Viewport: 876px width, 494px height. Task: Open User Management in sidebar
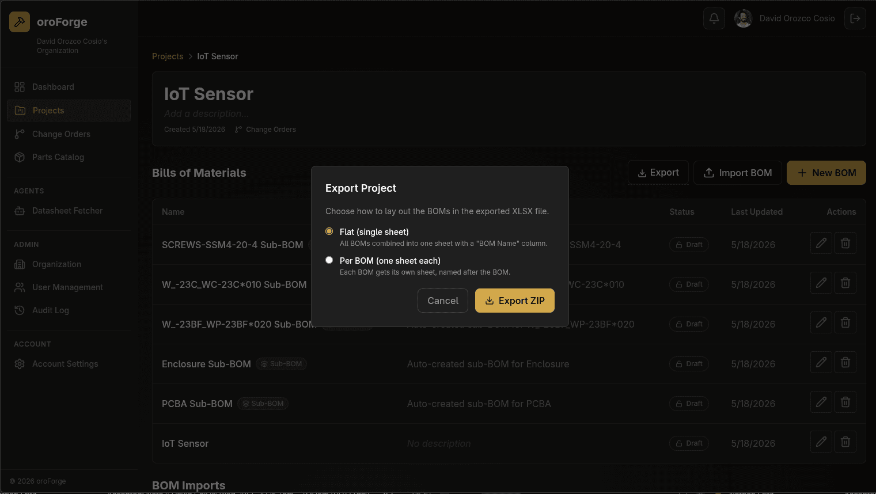[x=69, y=287]
